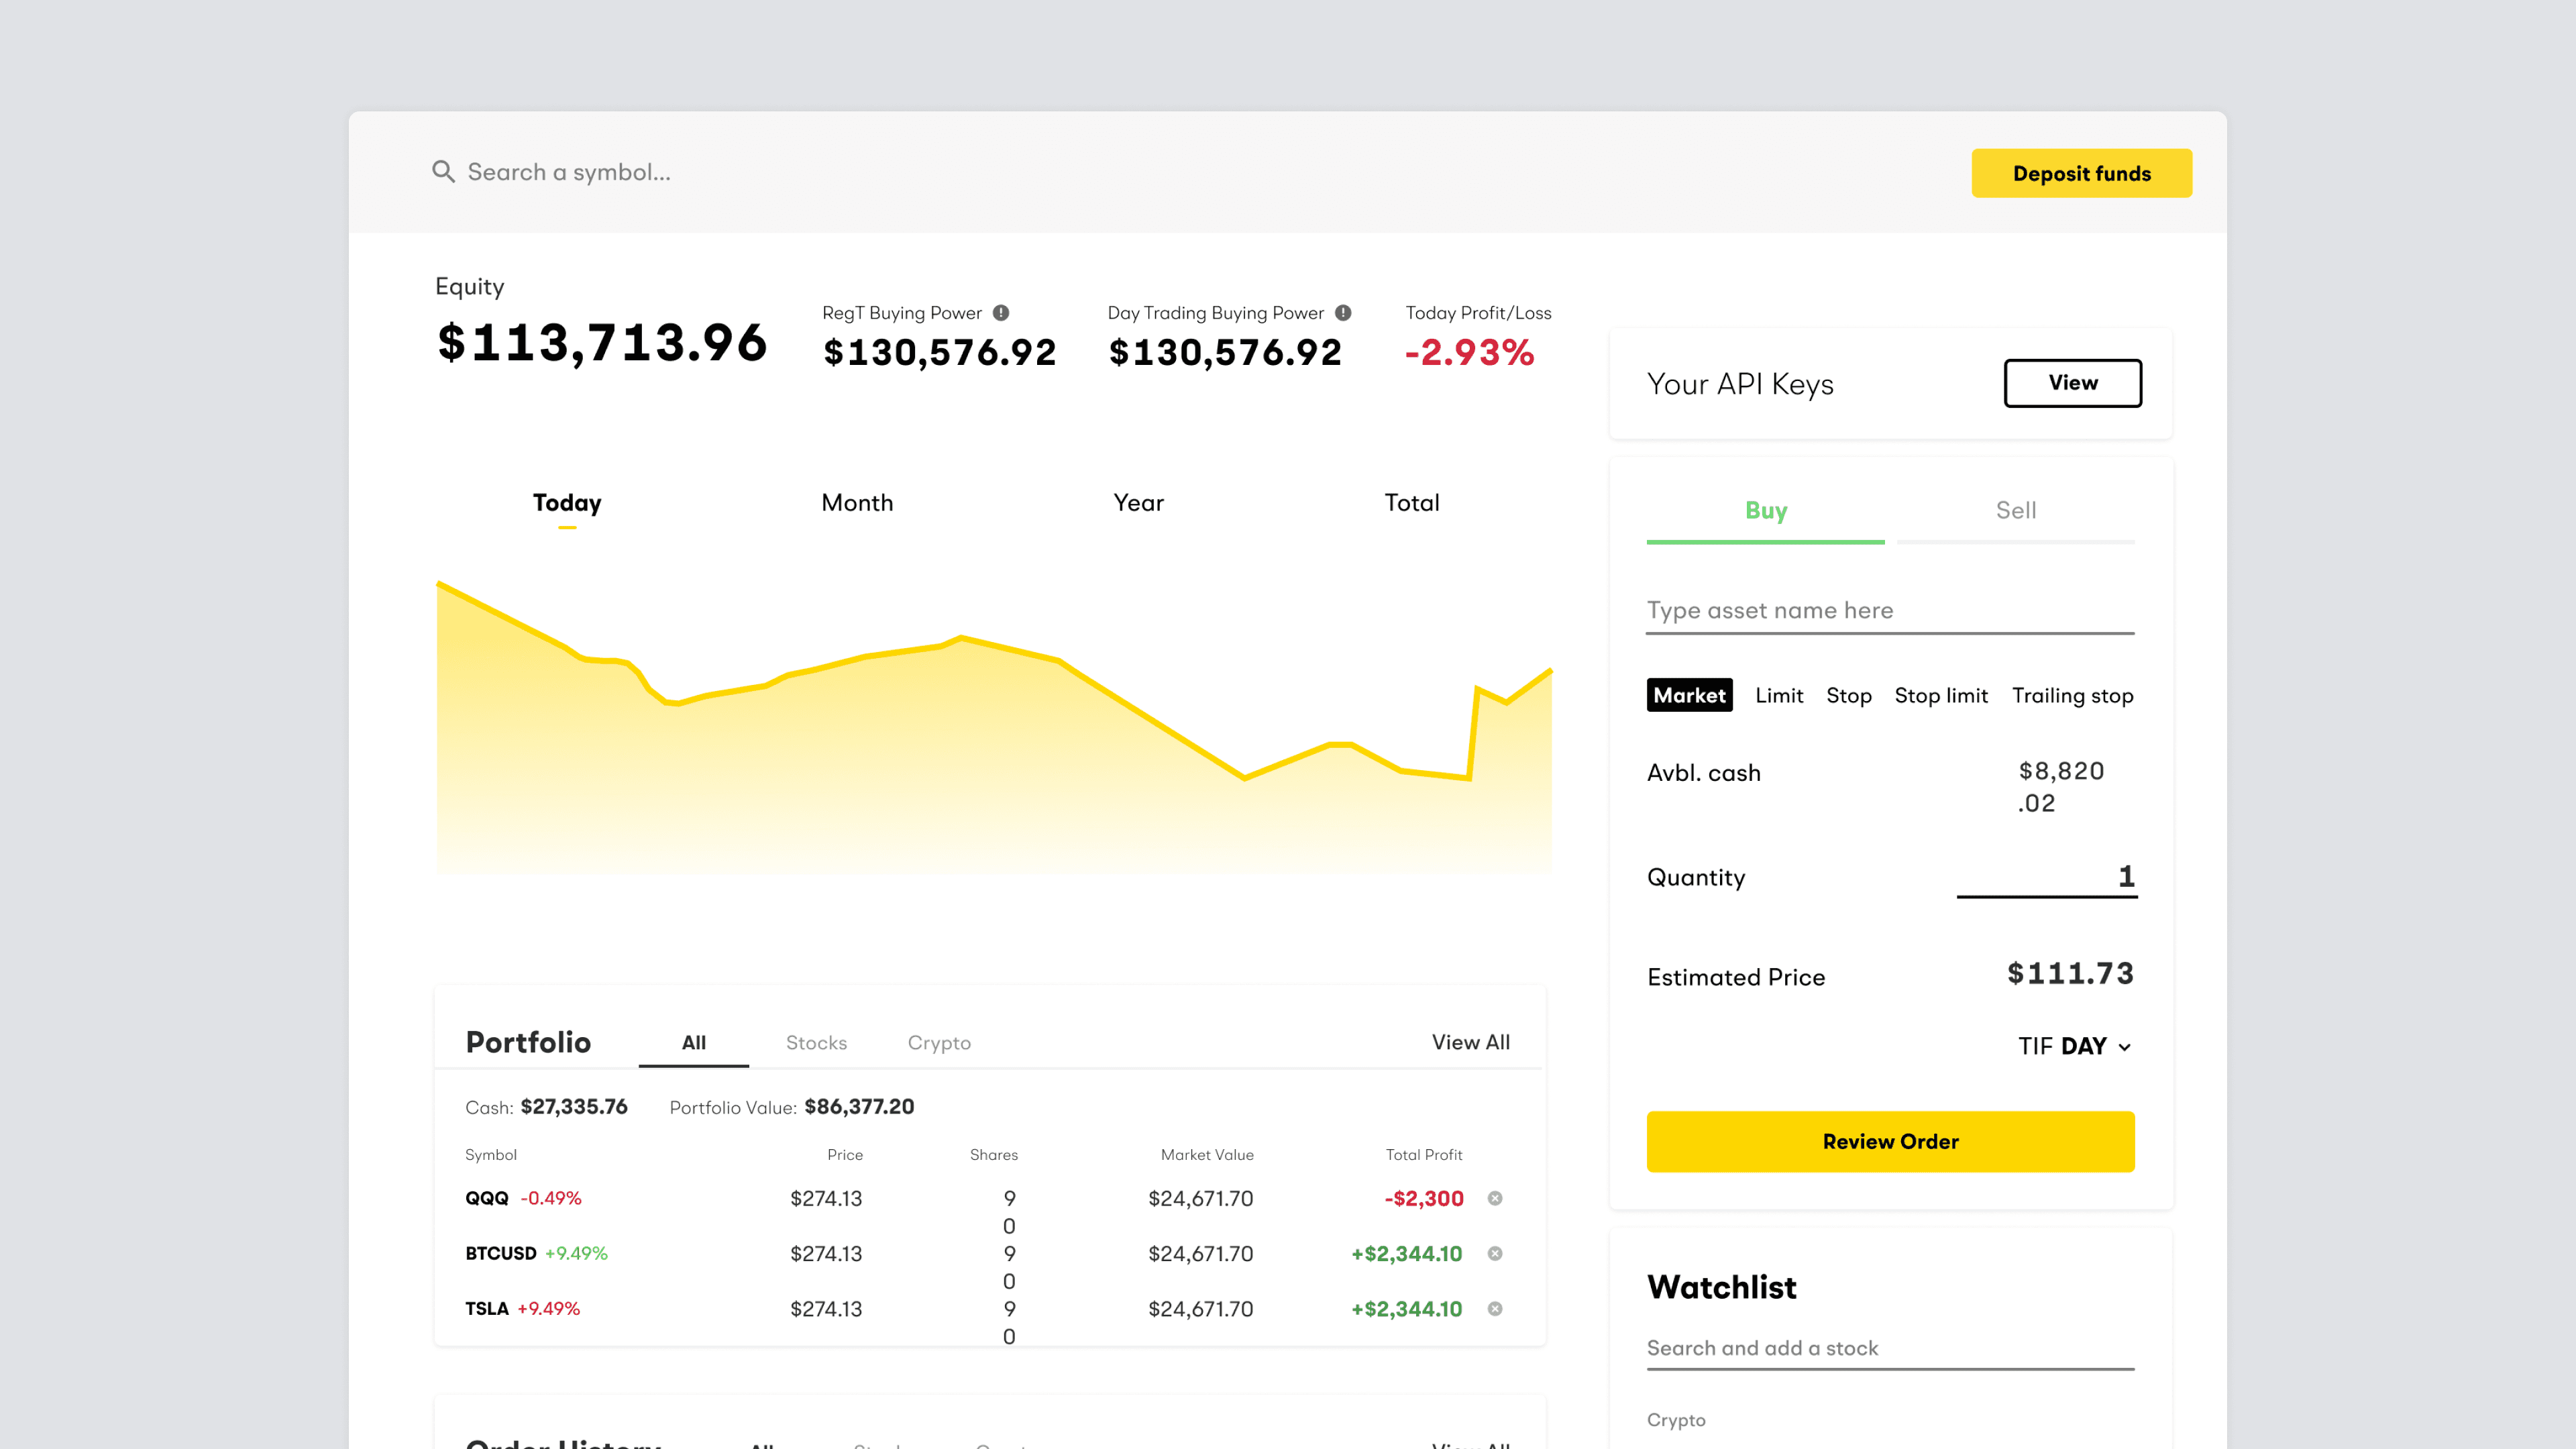This screenshot has height=1449, width=2576.
Task: Select the Portfolio All tab
Action: click(693, 1043)
